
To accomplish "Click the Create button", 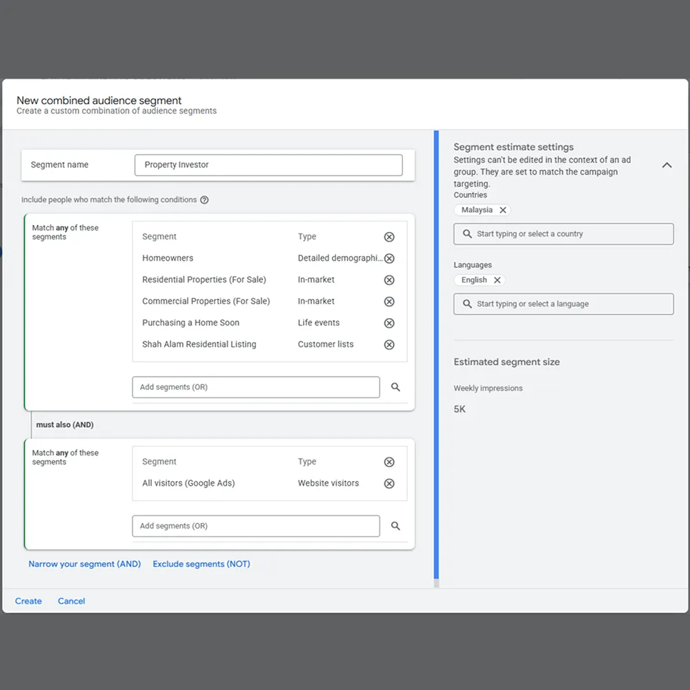I will click(x=28, y=601).
